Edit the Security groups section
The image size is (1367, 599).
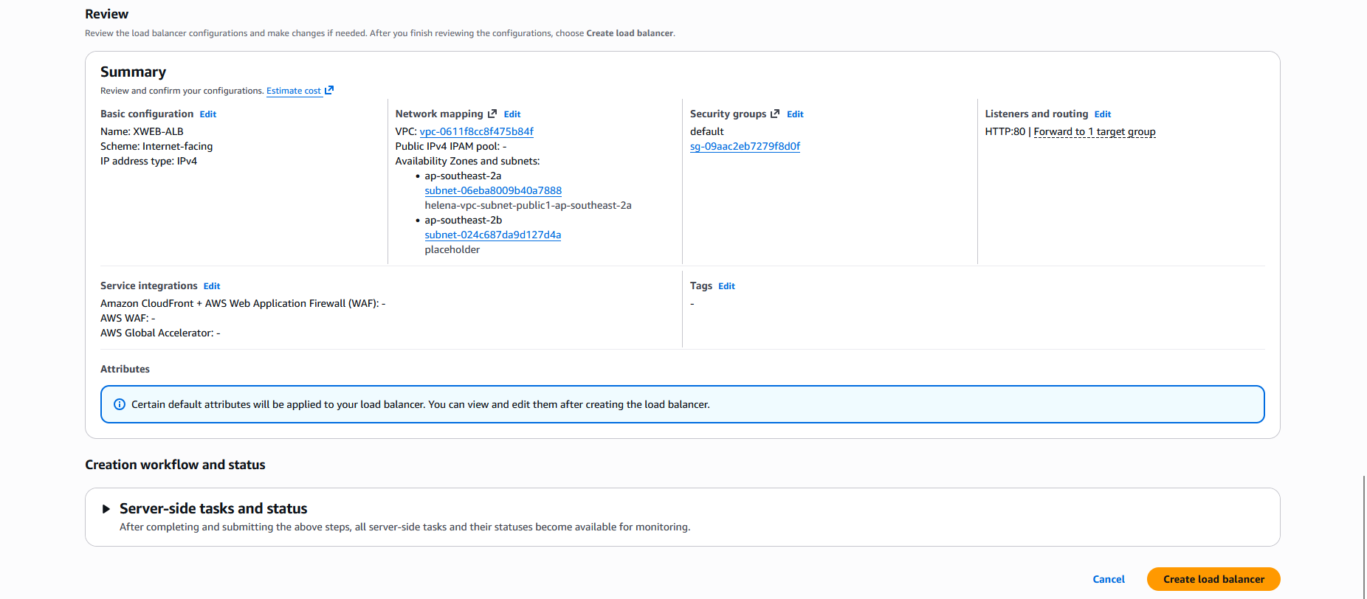point(795,114)
